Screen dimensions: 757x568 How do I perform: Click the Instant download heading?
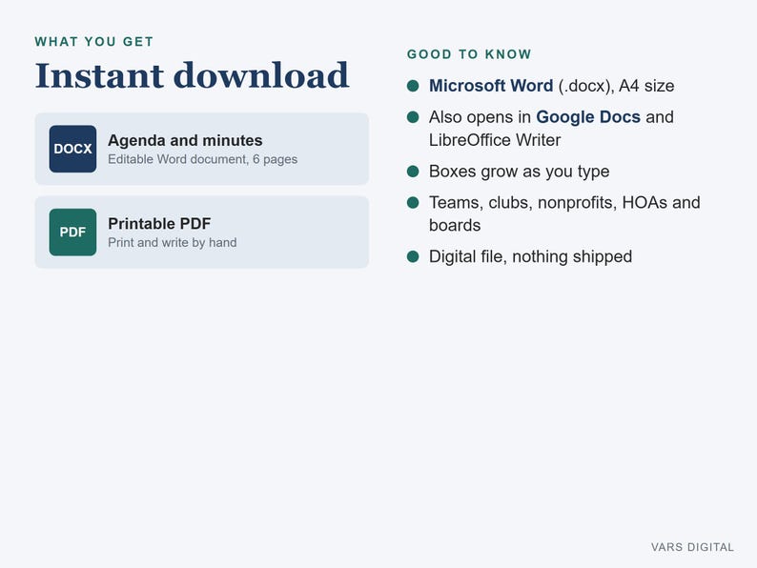tap(192, 76)
